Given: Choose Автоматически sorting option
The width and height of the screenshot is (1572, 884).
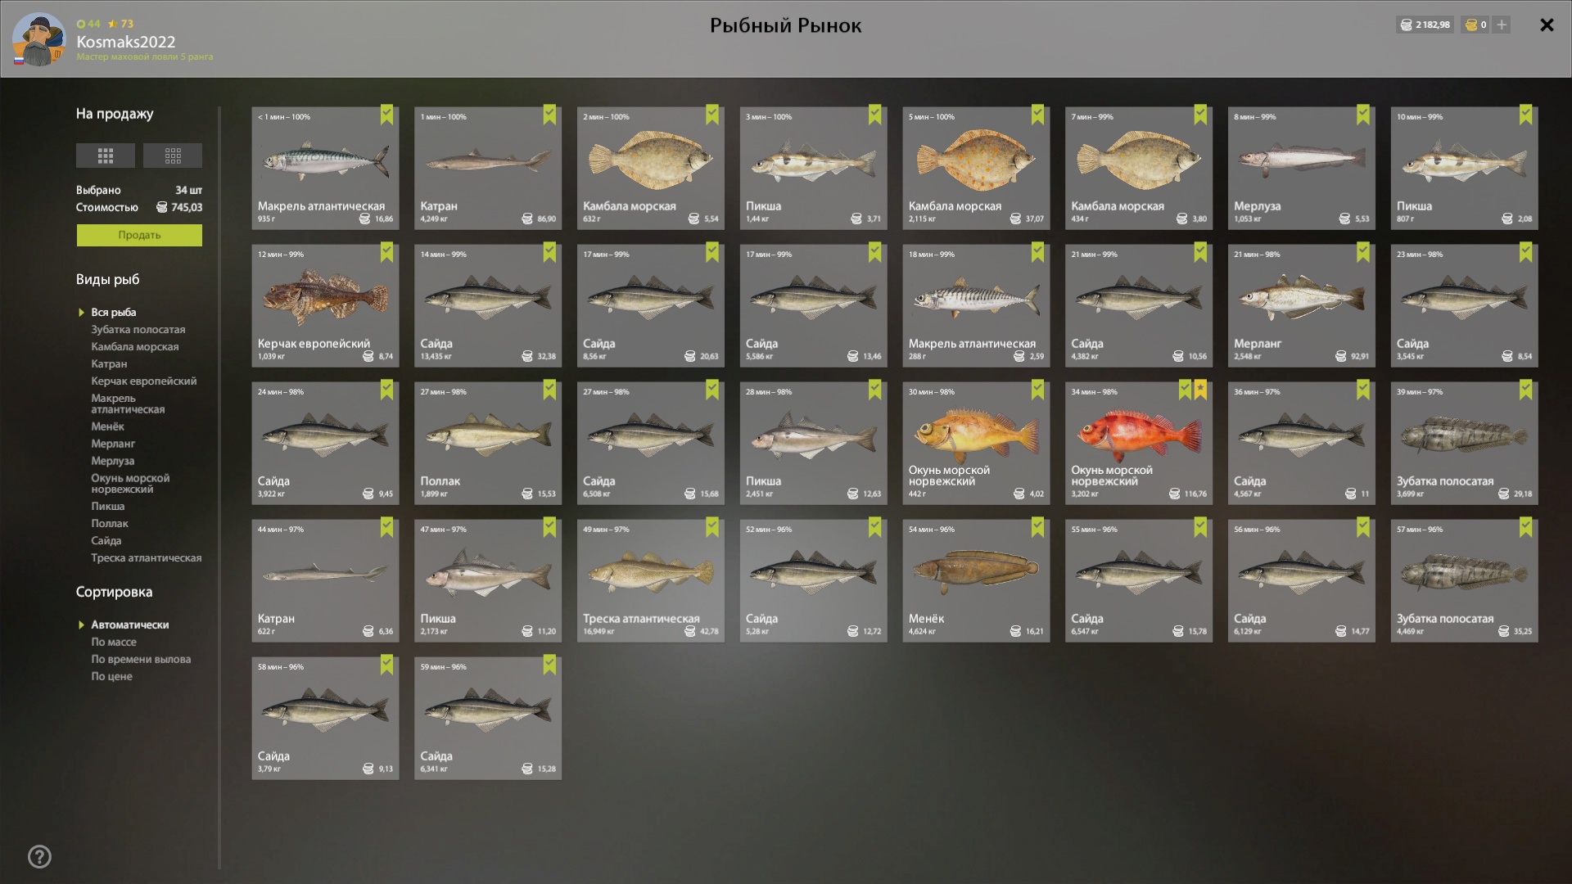Looking at the screenshot, I should coord(130,625).
